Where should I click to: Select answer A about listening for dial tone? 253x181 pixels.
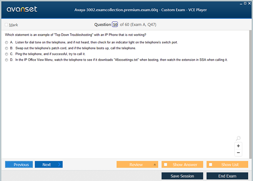tap(7, 42)
